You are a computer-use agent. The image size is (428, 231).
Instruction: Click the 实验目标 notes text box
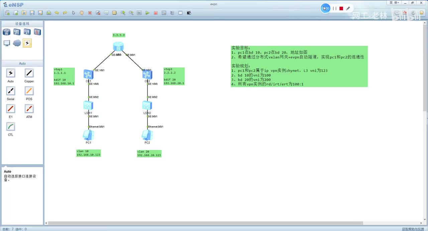299,66
